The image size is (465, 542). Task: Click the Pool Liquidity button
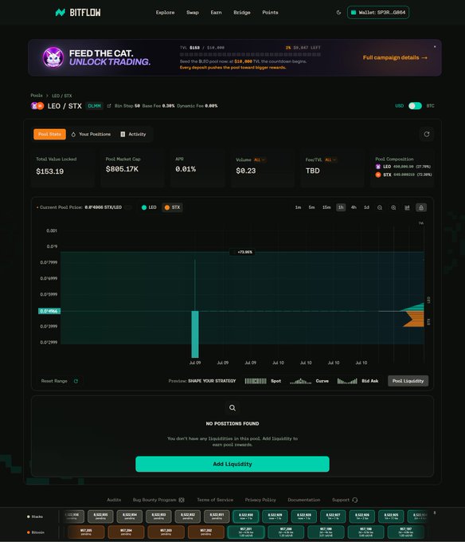pos(408,381)
